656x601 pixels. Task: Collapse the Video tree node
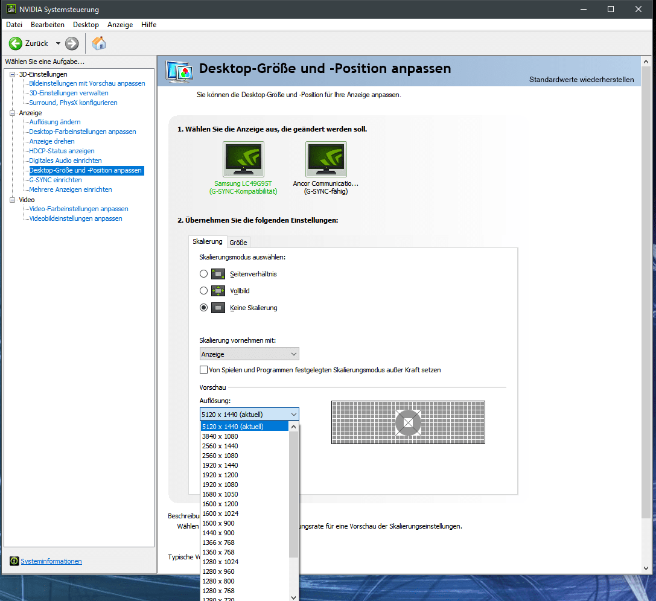click(13, 200)
